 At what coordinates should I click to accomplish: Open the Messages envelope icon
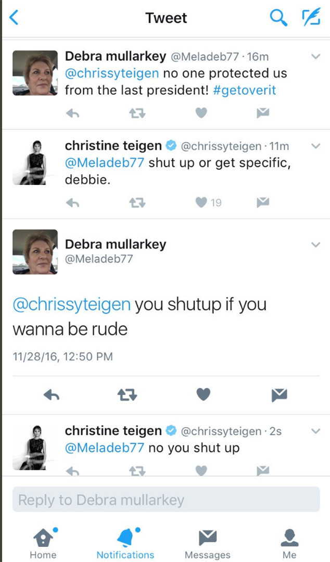click(x=208, y=538)
